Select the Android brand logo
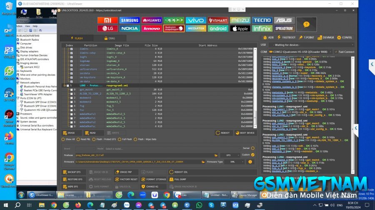 tap(218, 29)
